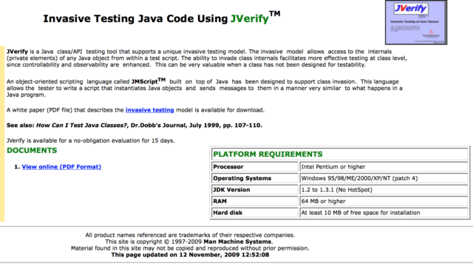Click 'Man Machine Systems' in copyright notice
Viewport: 473px width, 266px height.
click(237, 242)
